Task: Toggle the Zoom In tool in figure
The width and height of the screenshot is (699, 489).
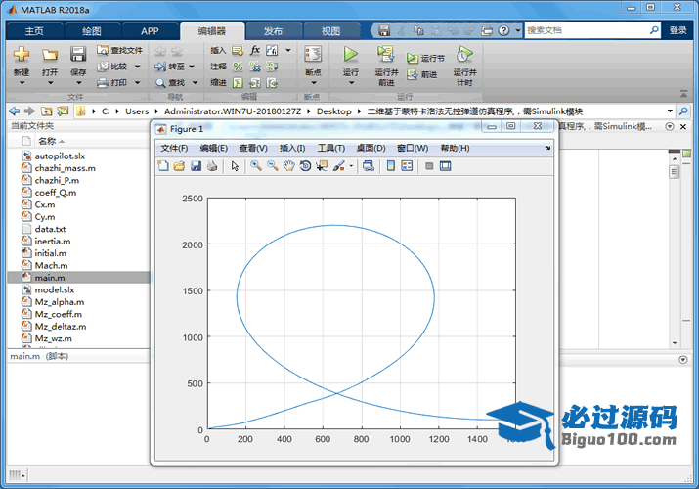Action: (x=256, y=166)
